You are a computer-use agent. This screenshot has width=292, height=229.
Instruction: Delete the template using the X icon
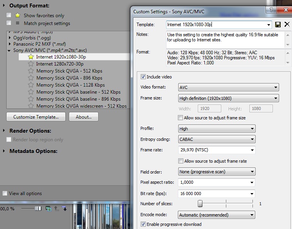pyautogui.click(x=287, y=24)
